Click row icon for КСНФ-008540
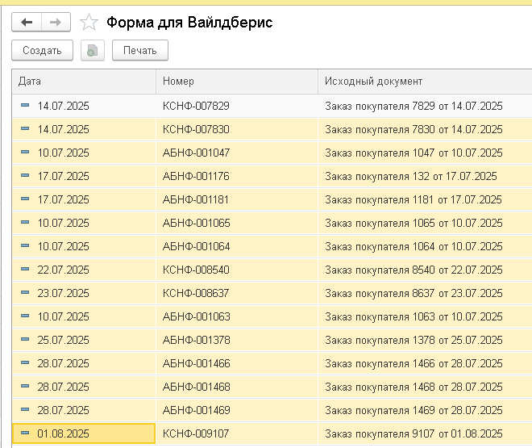Image resolution: width=532 pixels, height=448 pixels. click(x=24, y=270)
